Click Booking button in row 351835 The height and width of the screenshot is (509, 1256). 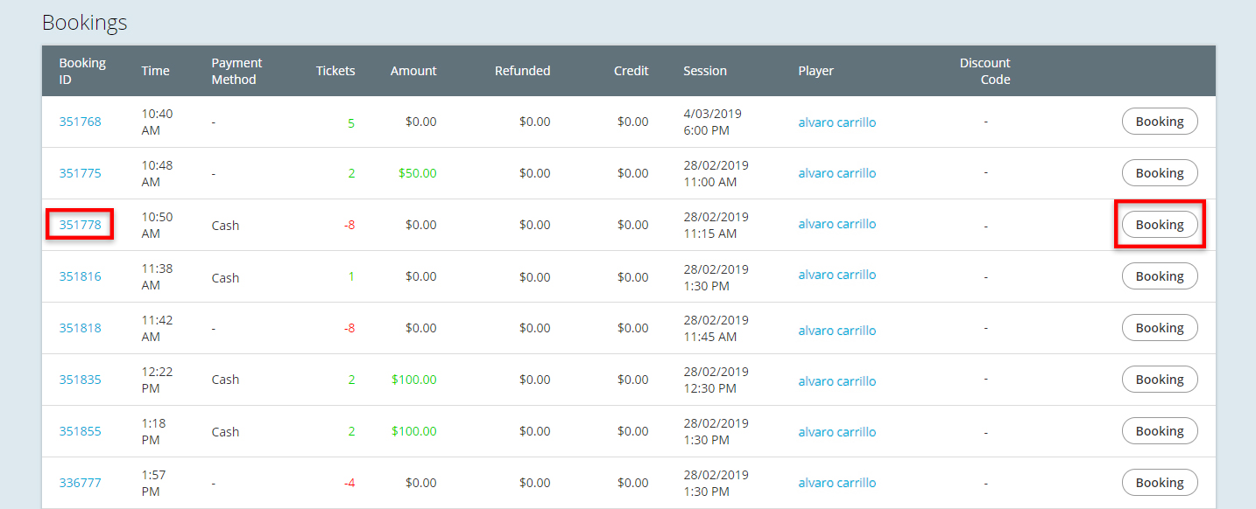[1160, 380]
